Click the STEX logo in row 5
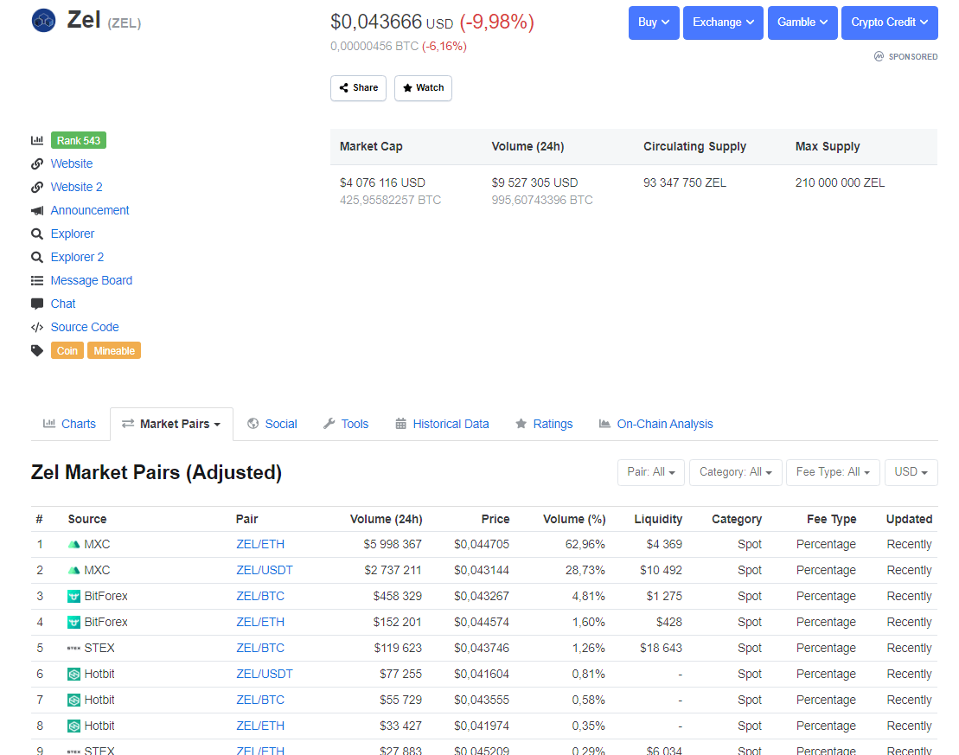The image size is (959, 755). pyautogui.click(x=74, y=648)
